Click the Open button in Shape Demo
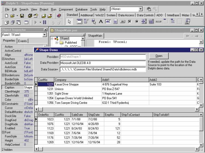The height and width of the screenshot is (153, 205). 159,56
